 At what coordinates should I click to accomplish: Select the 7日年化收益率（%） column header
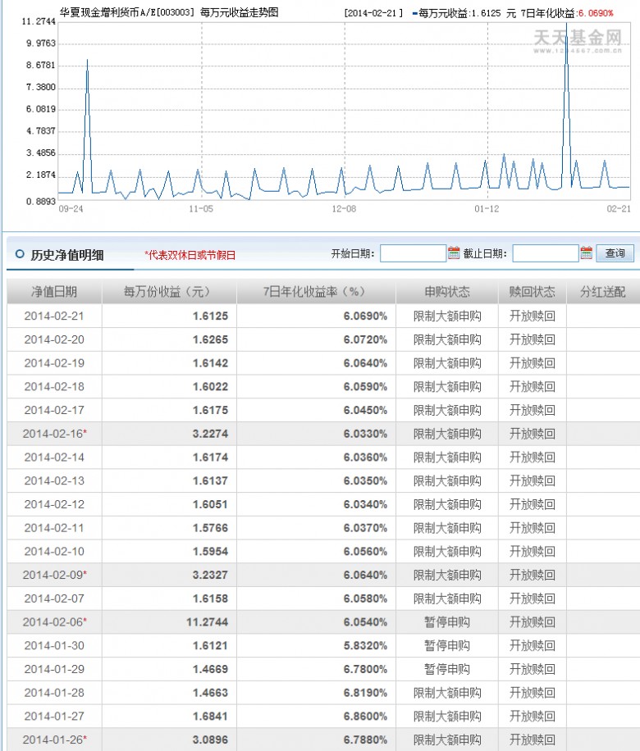pos(316,292)
